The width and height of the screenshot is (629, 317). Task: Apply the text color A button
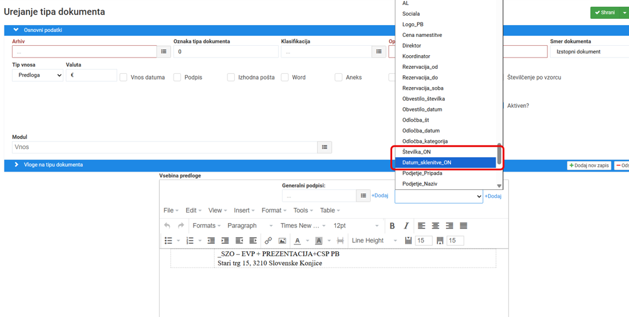pos(297,241)
